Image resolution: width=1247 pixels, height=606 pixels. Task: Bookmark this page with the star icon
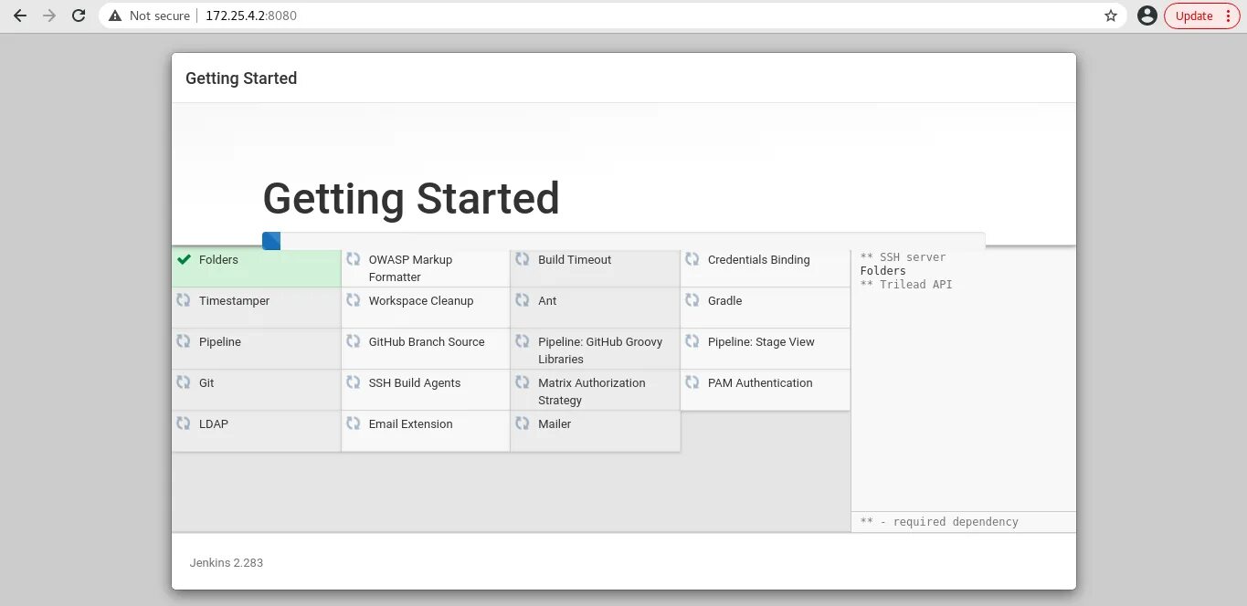point(1111,16)
